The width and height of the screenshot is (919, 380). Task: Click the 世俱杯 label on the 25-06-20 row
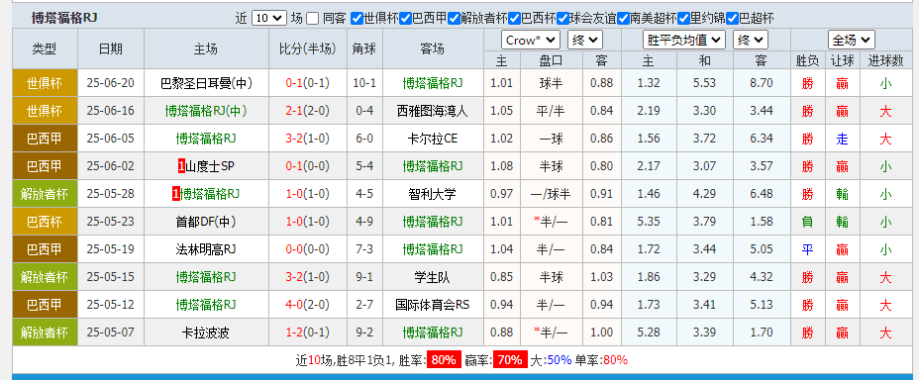pos(45,83)
